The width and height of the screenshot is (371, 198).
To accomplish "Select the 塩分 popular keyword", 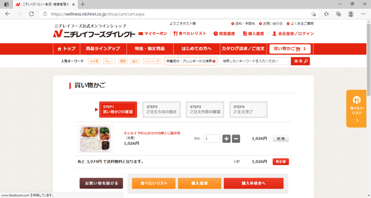I will [x=135, y=61].
